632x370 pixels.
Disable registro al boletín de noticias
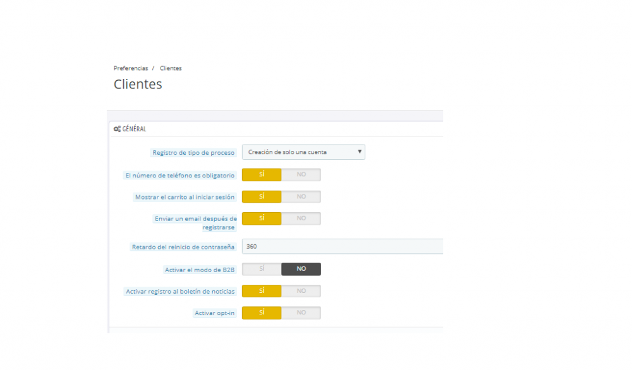point(301,291)
